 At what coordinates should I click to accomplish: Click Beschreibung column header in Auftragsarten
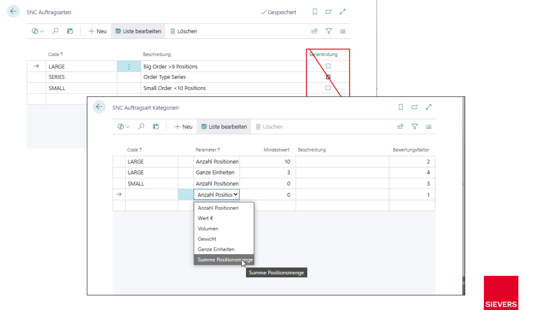click(157, 54)
